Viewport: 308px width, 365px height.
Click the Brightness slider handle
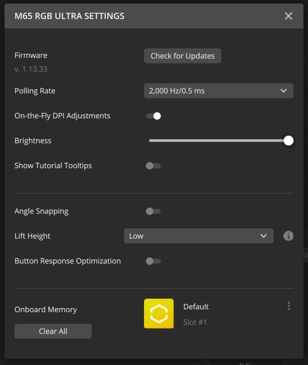288,141
